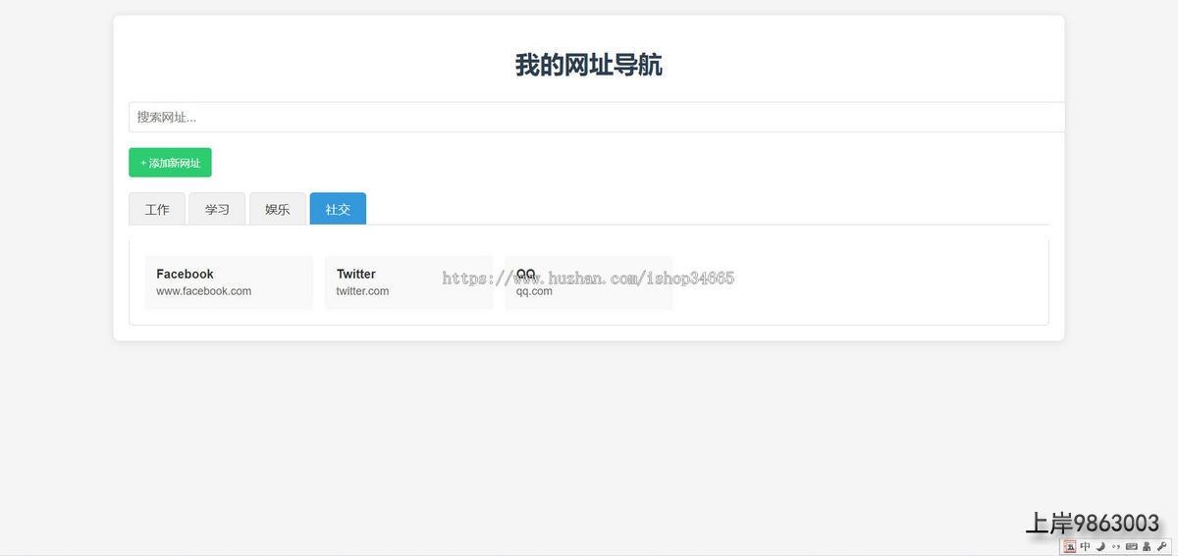Click the IME user account icon

click(x=1146, y=547)
